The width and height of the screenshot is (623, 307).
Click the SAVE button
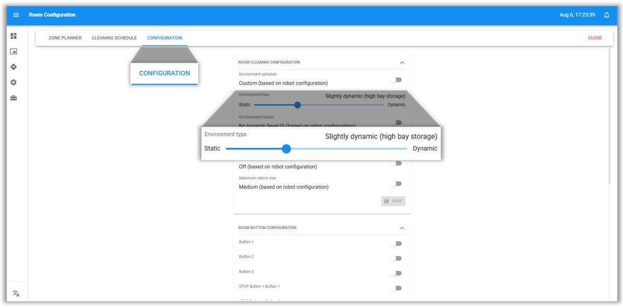pos(393,201)
